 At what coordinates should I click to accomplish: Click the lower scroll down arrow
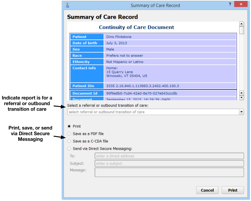tap(241, 98)
